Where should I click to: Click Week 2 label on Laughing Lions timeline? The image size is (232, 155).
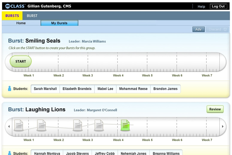pos(58,140)
